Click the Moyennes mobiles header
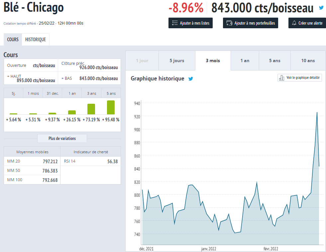The image size is (326, 252). [x=32, y=152]
